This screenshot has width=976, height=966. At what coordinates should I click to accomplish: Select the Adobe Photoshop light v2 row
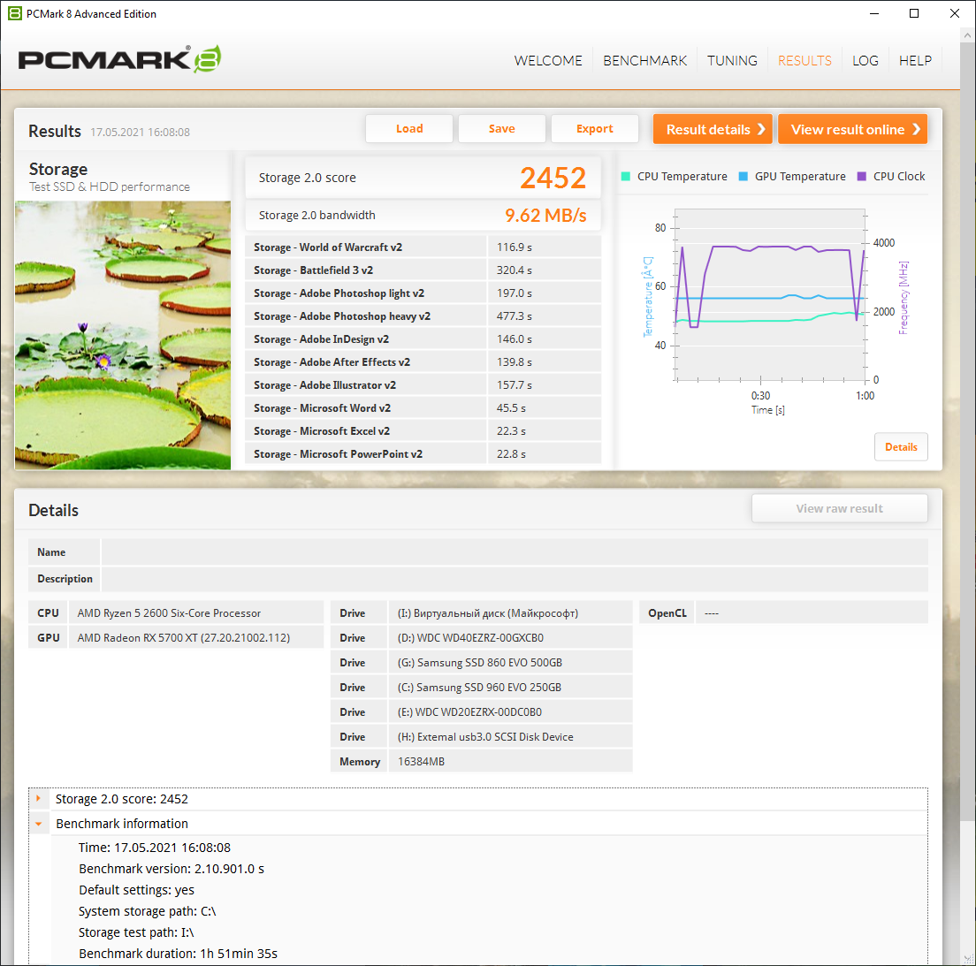point(423,293)
